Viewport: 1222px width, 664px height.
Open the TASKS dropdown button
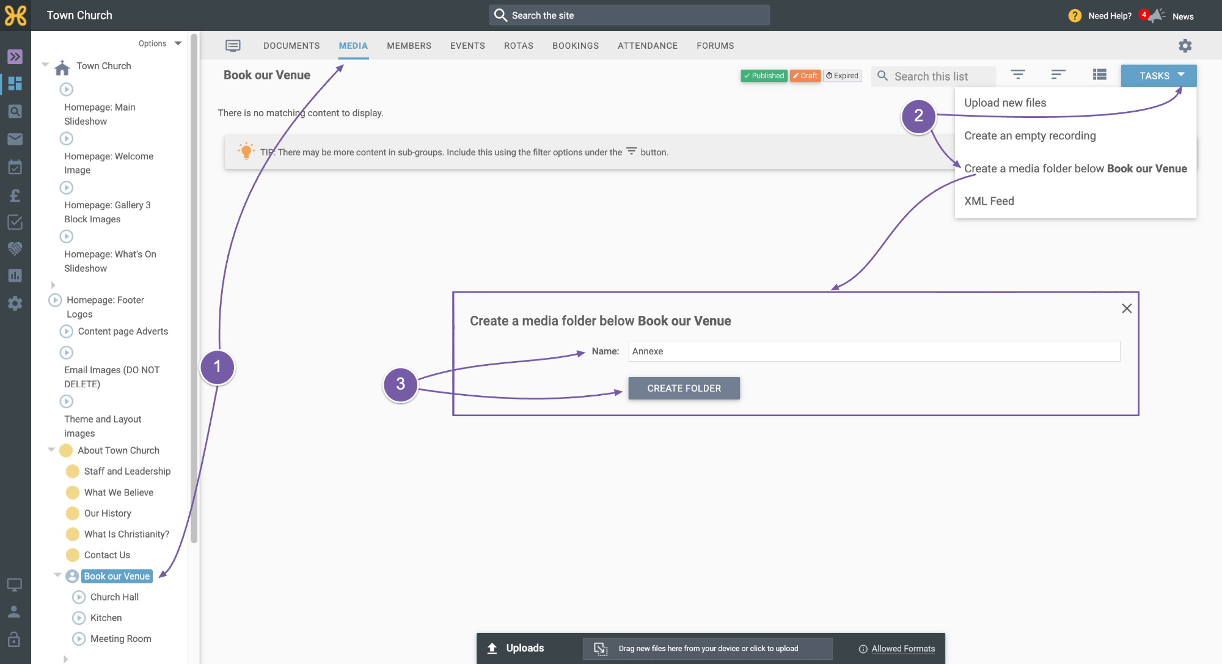[x=1158, y=76]
